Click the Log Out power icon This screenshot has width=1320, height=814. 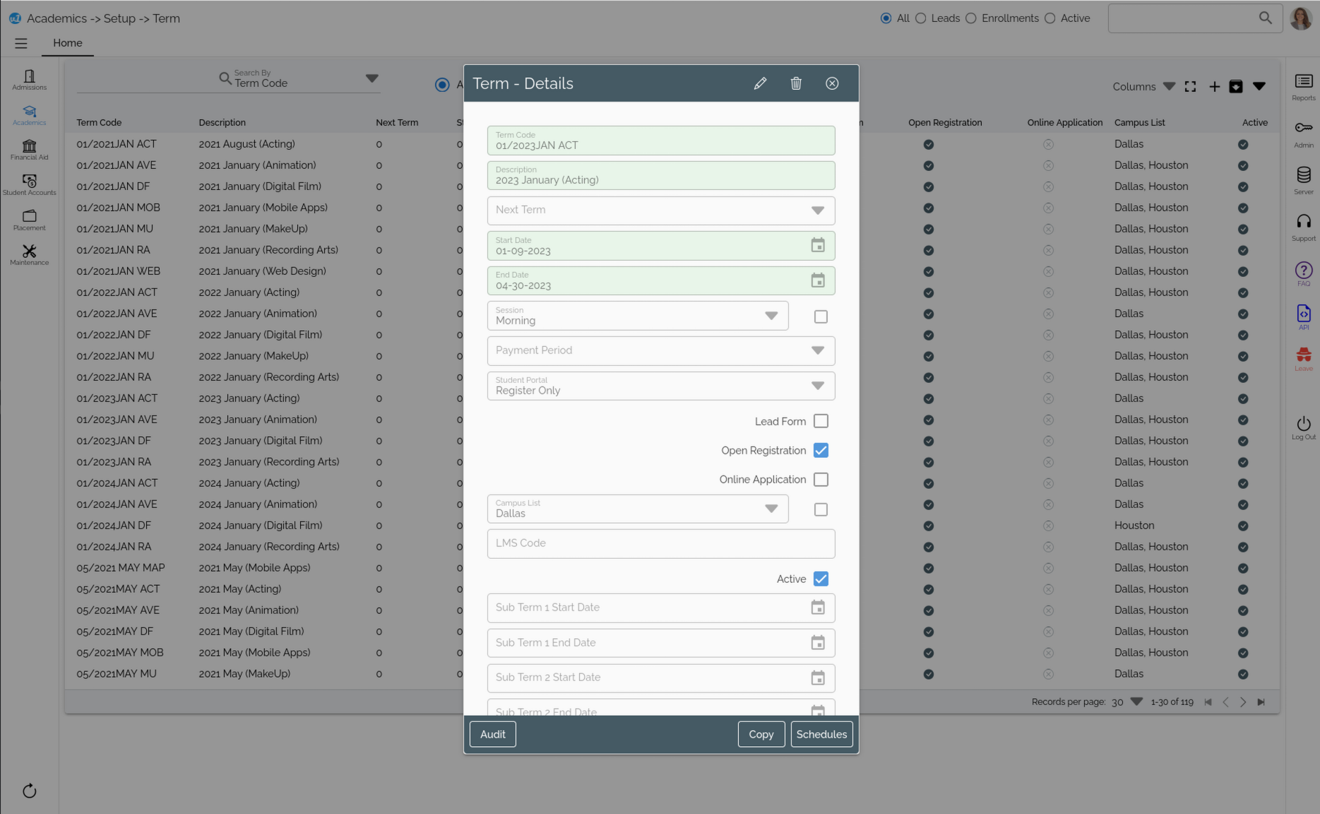coord(1303,427)
